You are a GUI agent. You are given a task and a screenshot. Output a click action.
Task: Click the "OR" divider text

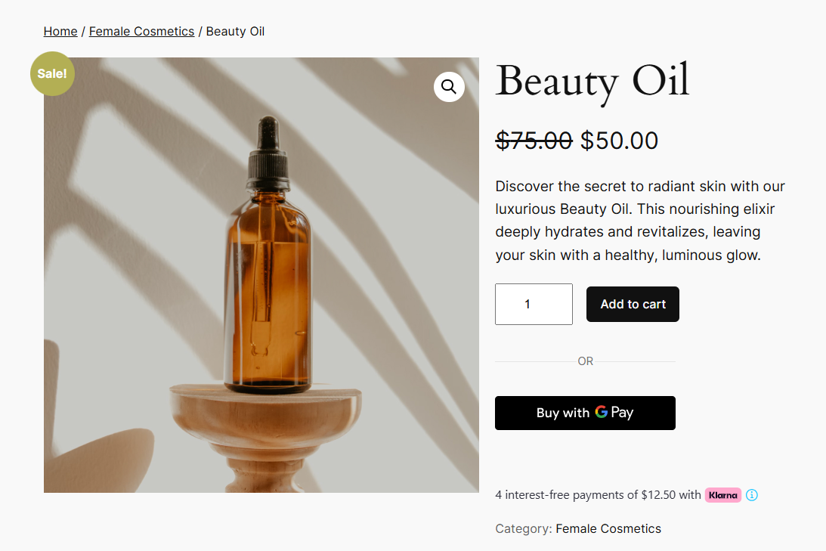point(585,361)
